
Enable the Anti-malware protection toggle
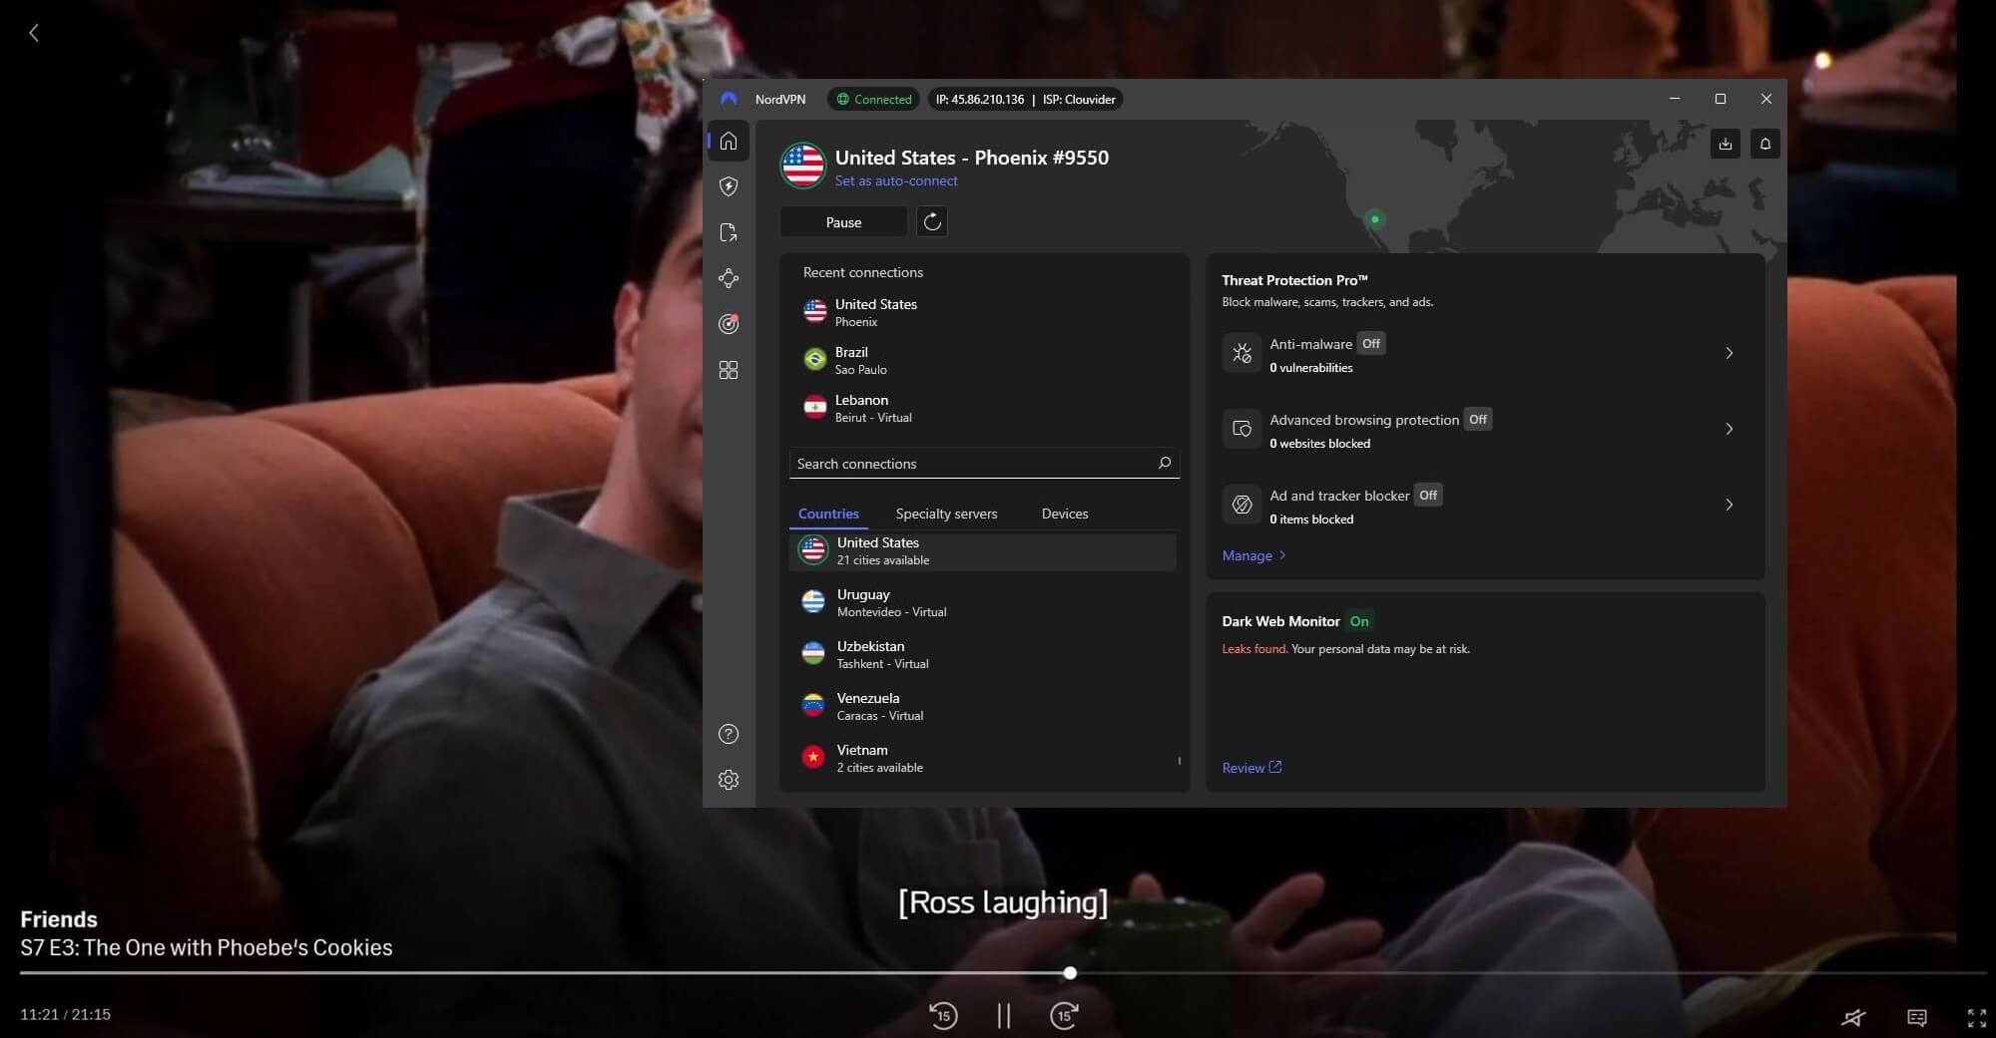(1370, 343)
